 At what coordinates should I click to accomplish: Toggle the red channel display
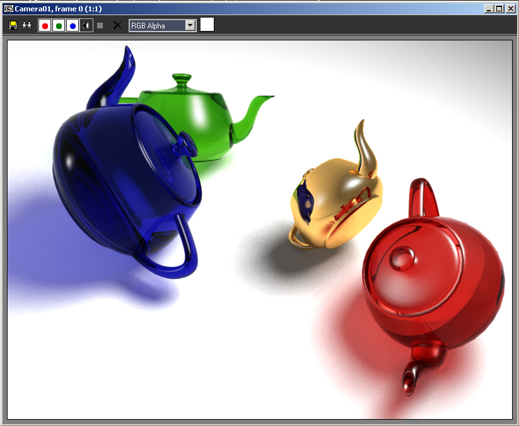pyautogui.click(x=45, y=25)
